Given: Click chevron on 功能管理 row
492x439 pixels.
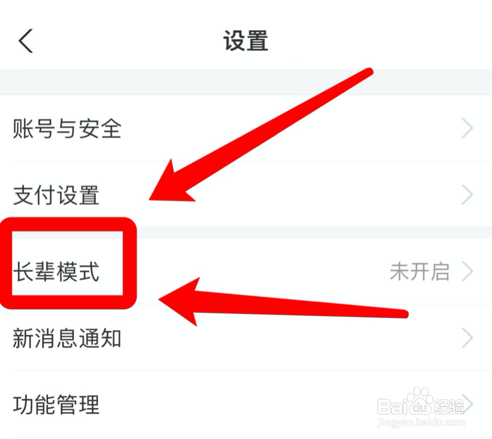Looking at the screenshot, I should pyautogui.click(x=467, y=404).
